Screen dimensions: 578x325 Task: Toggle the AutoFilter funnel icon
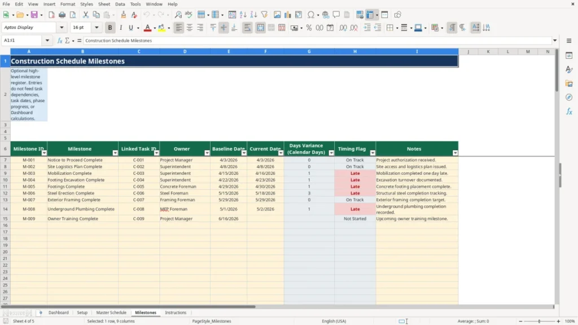click(x=264, y=15)
